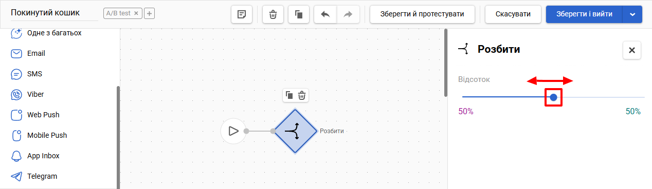Close the Розбити settings panel

point(632,50)
